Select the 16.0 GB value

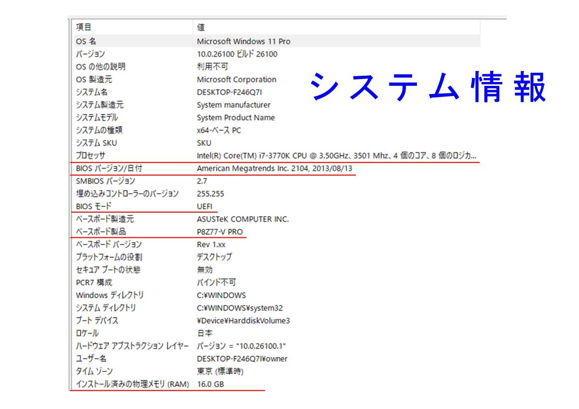click(210, 384)
